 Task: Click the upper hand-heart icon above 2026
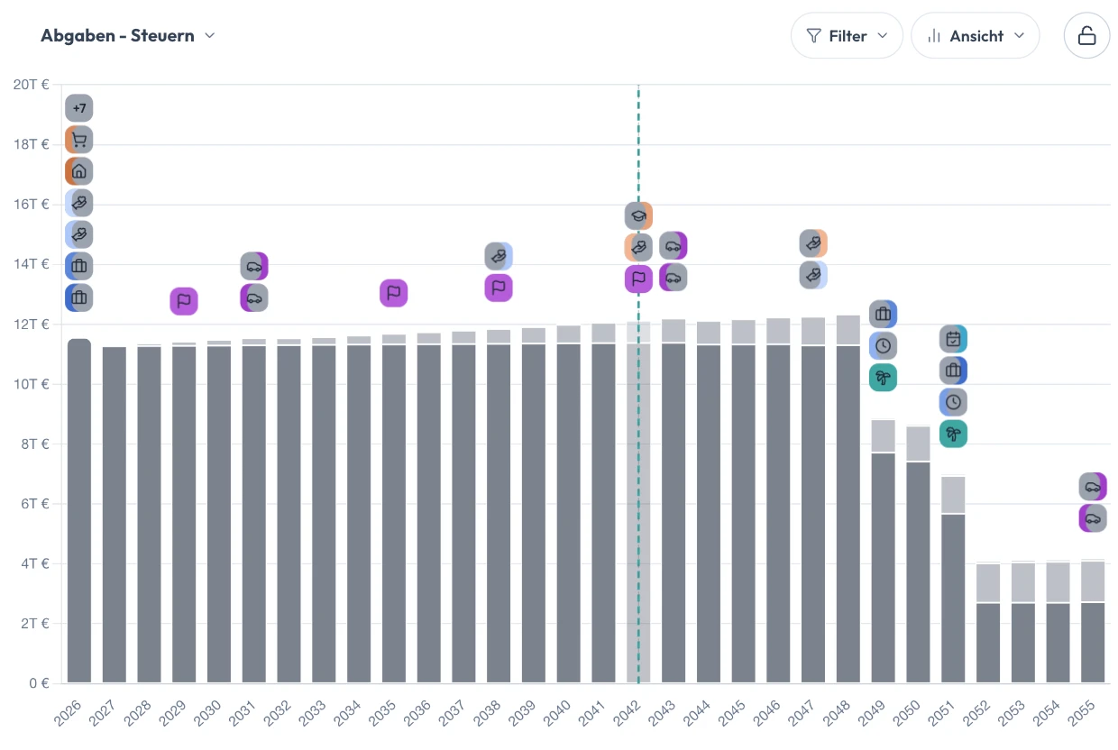tap(79, 203)
